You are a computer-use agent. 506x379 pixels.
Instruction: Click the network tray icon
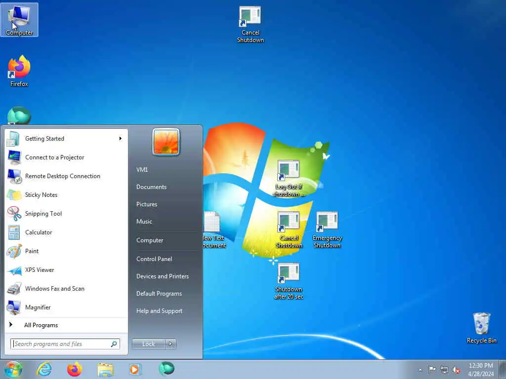pyautogui.click(x=444, y=370)
